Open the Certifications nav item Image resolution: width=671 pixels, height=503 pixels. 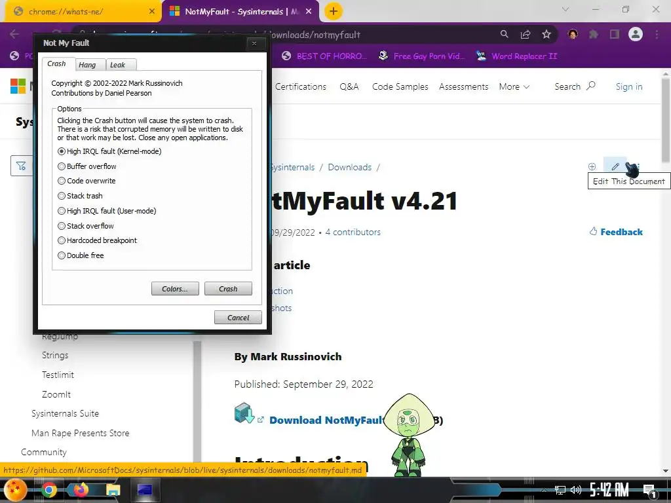click(300, 87)
